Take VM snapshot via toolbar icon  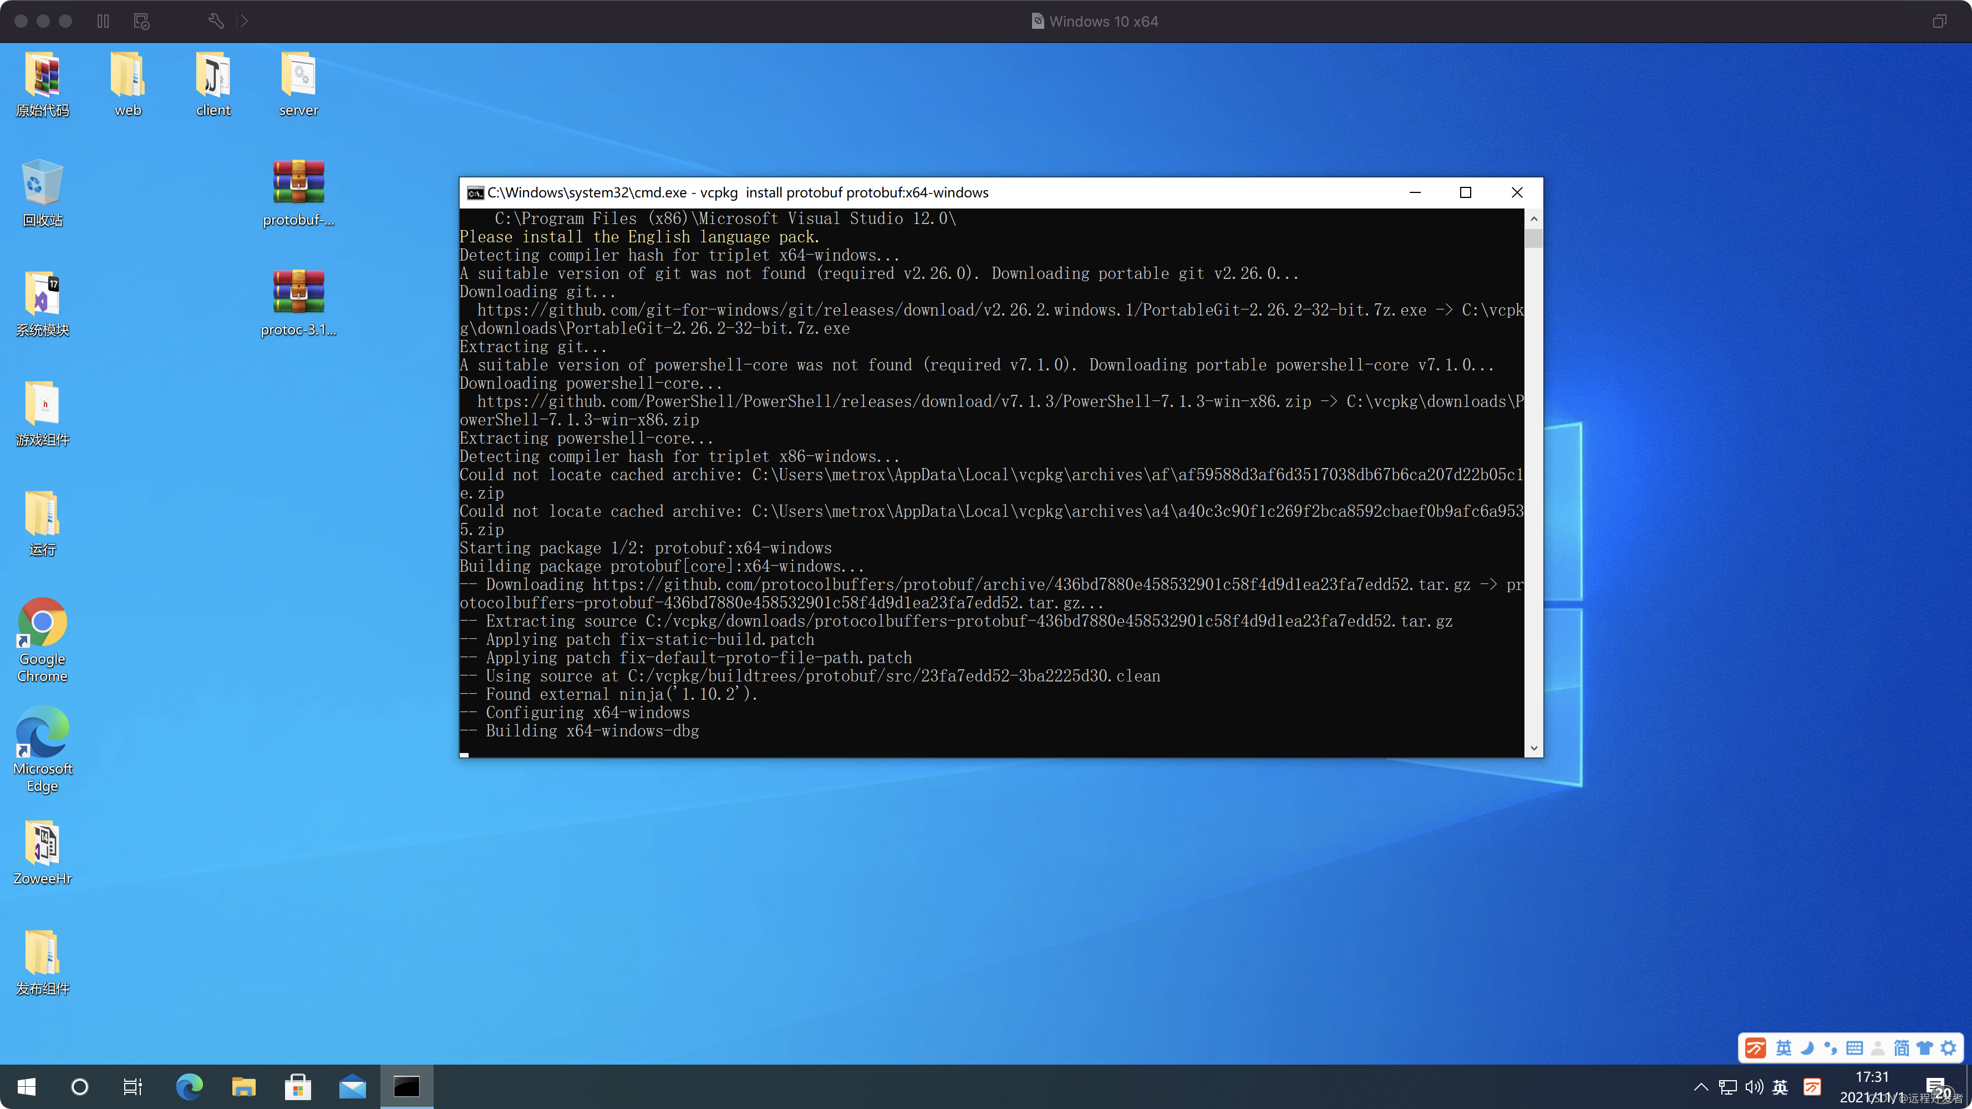click(x=141, y=22)
